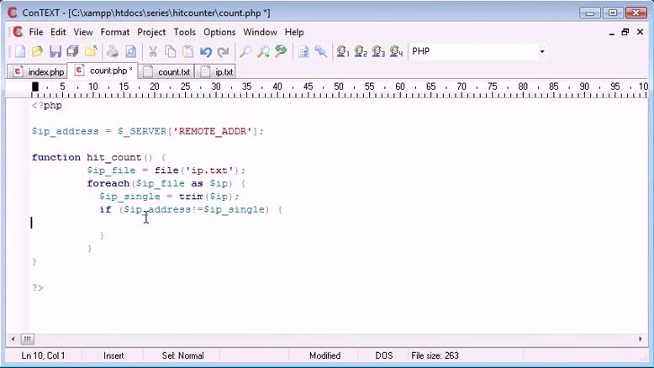Screen dimensions: 654x368
Task: Click the '?>' closing tag
Action: click(38, 287)
